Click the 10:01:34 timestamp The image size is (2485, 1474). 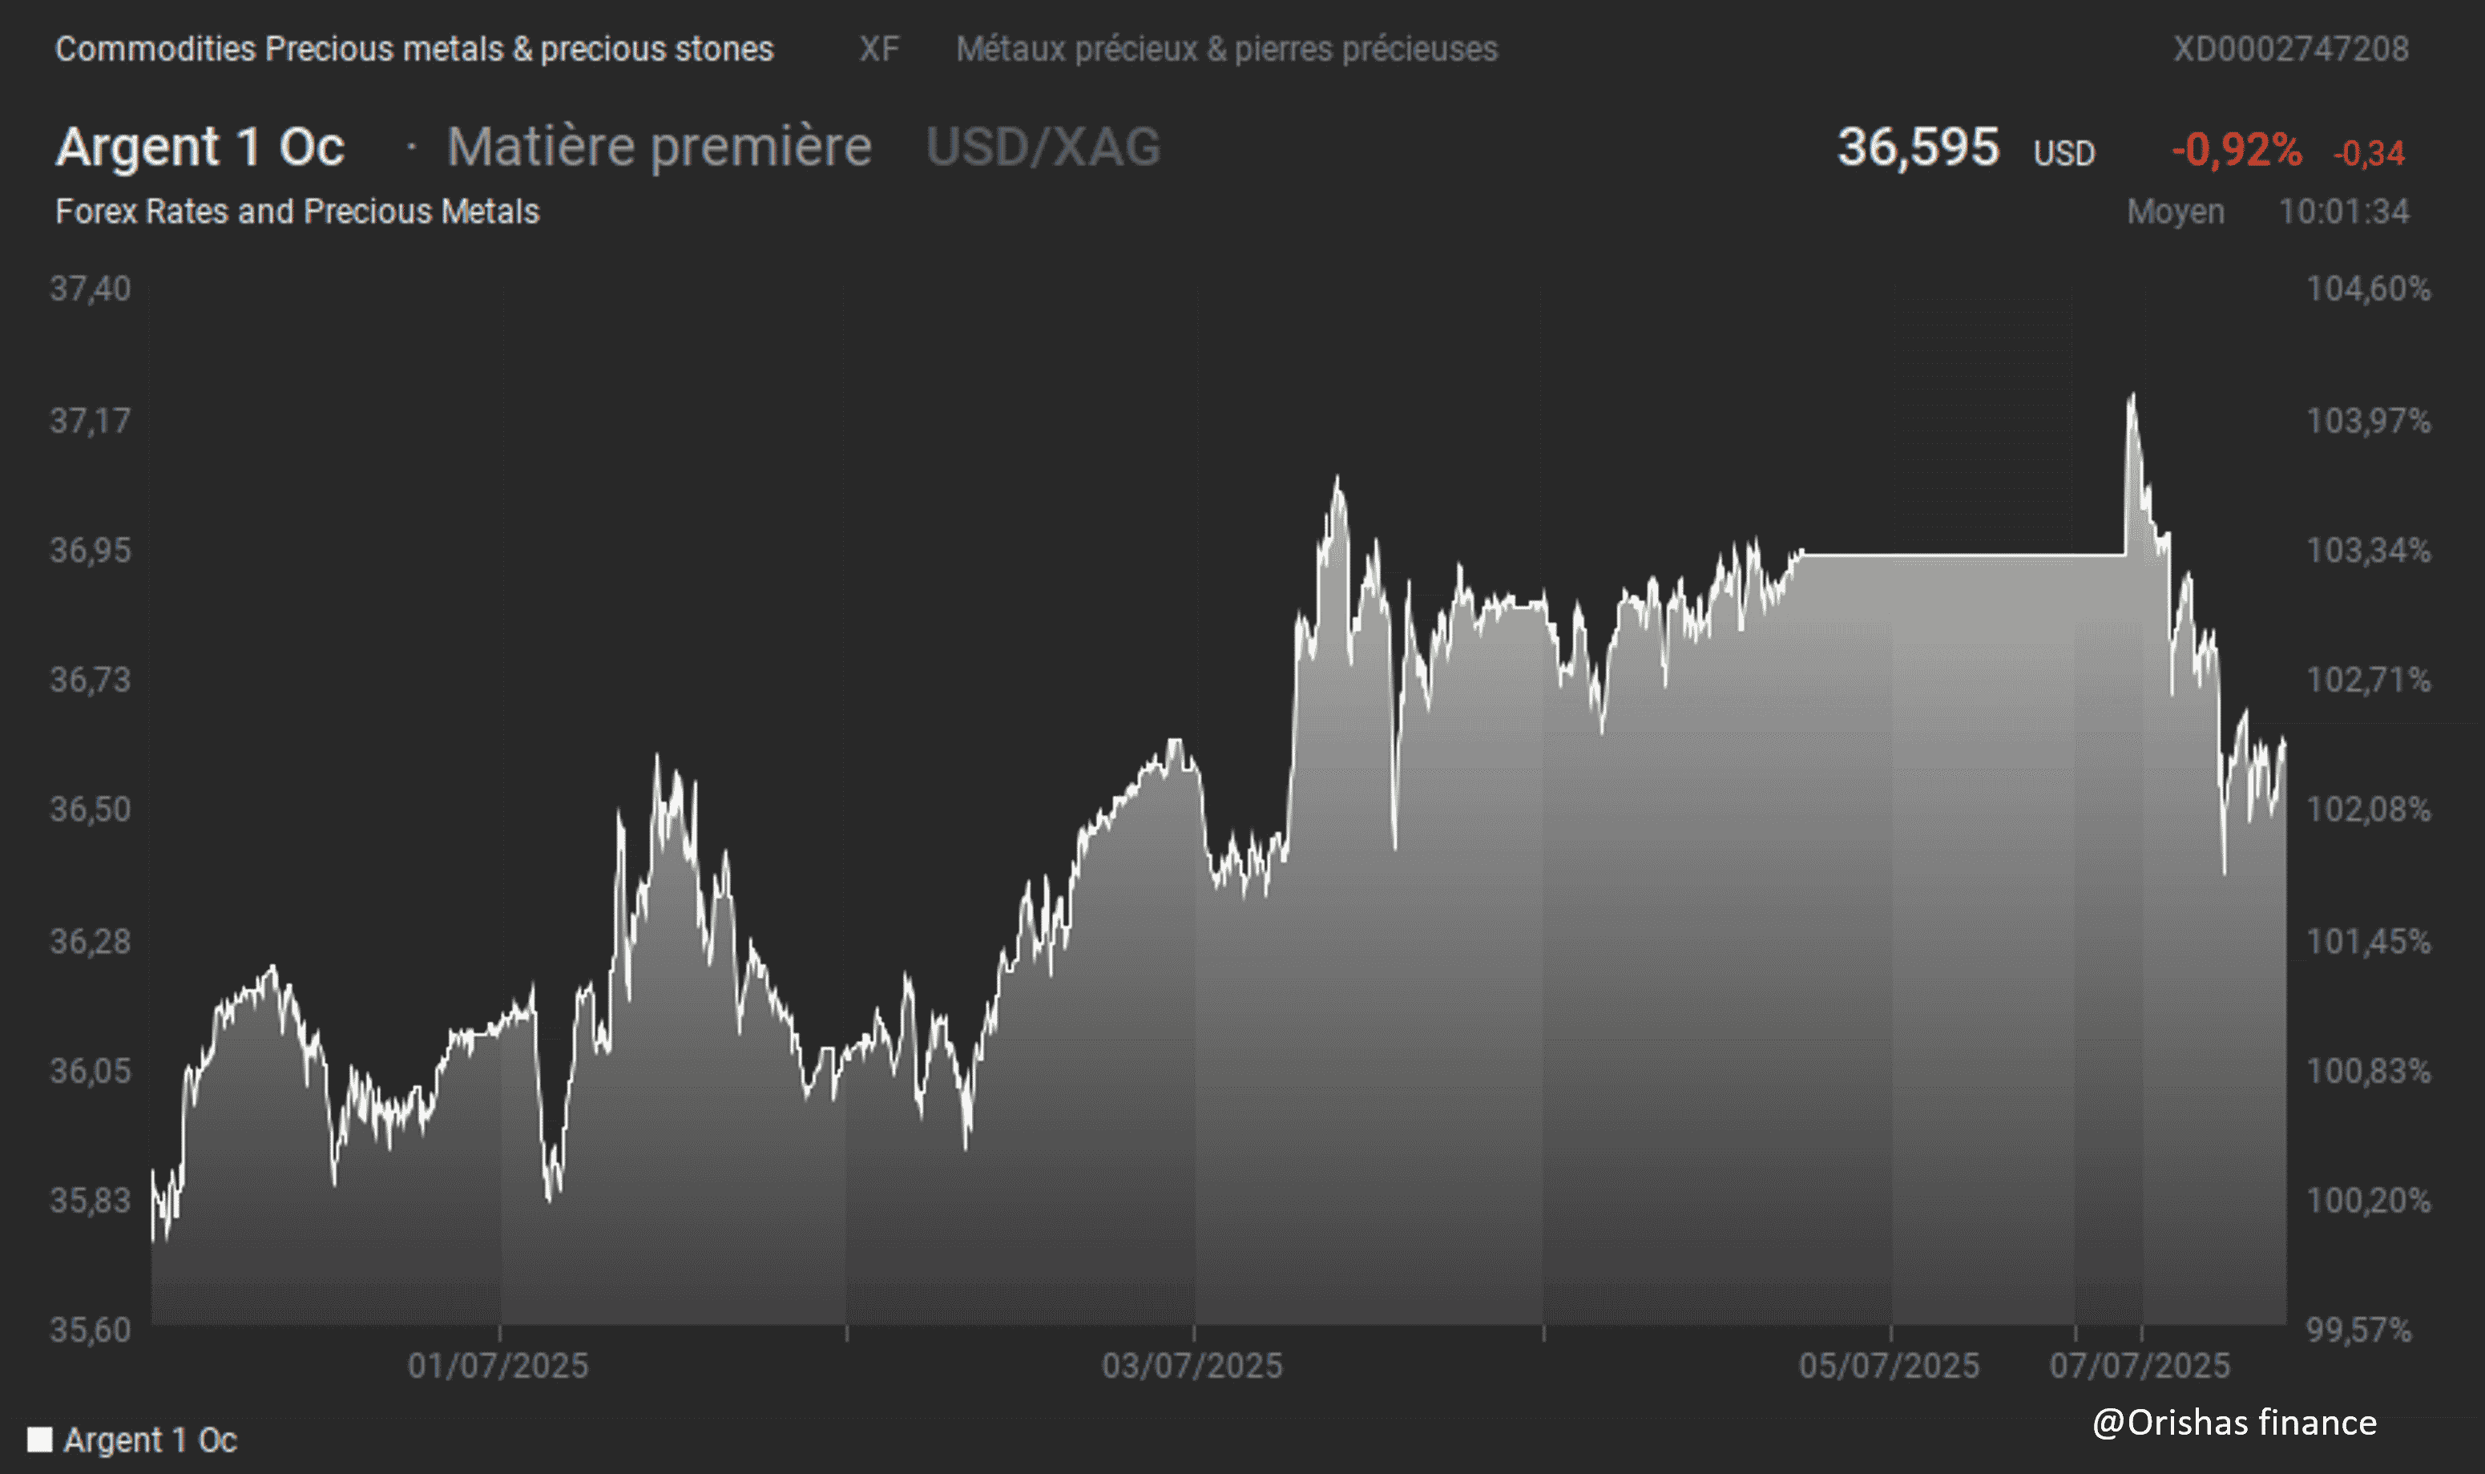(2343, 212)
